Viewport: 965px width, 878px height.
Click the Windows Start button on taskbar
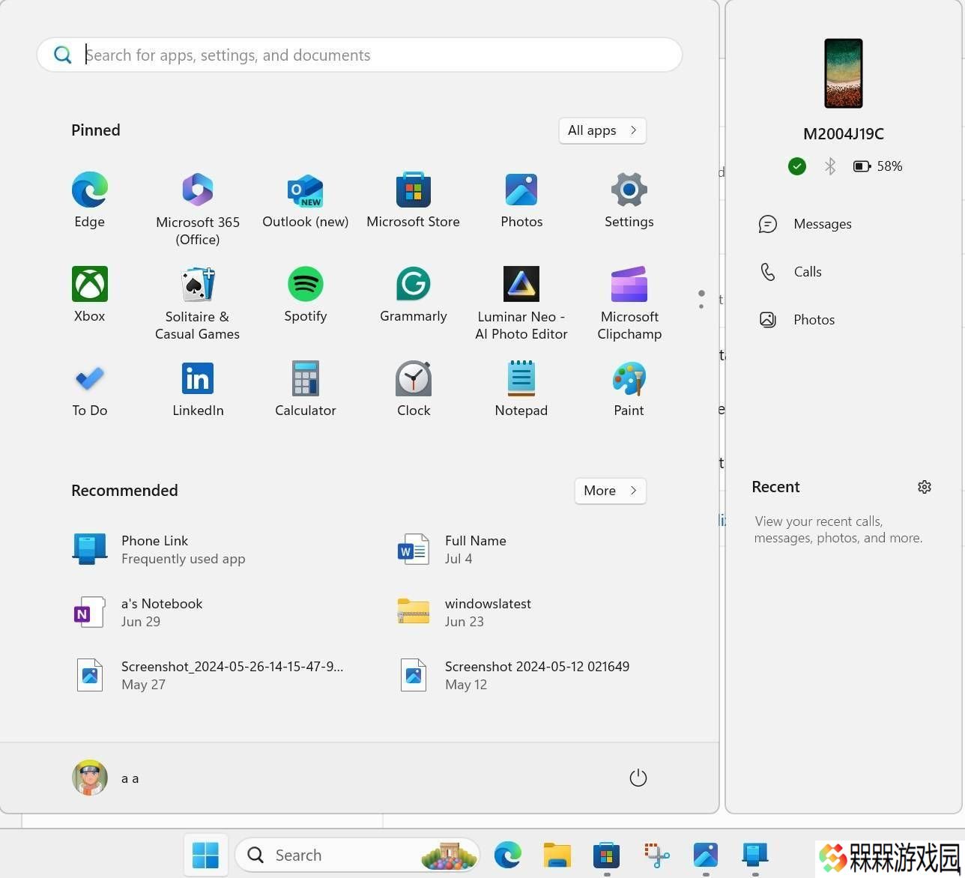click(x=205, y=855)
